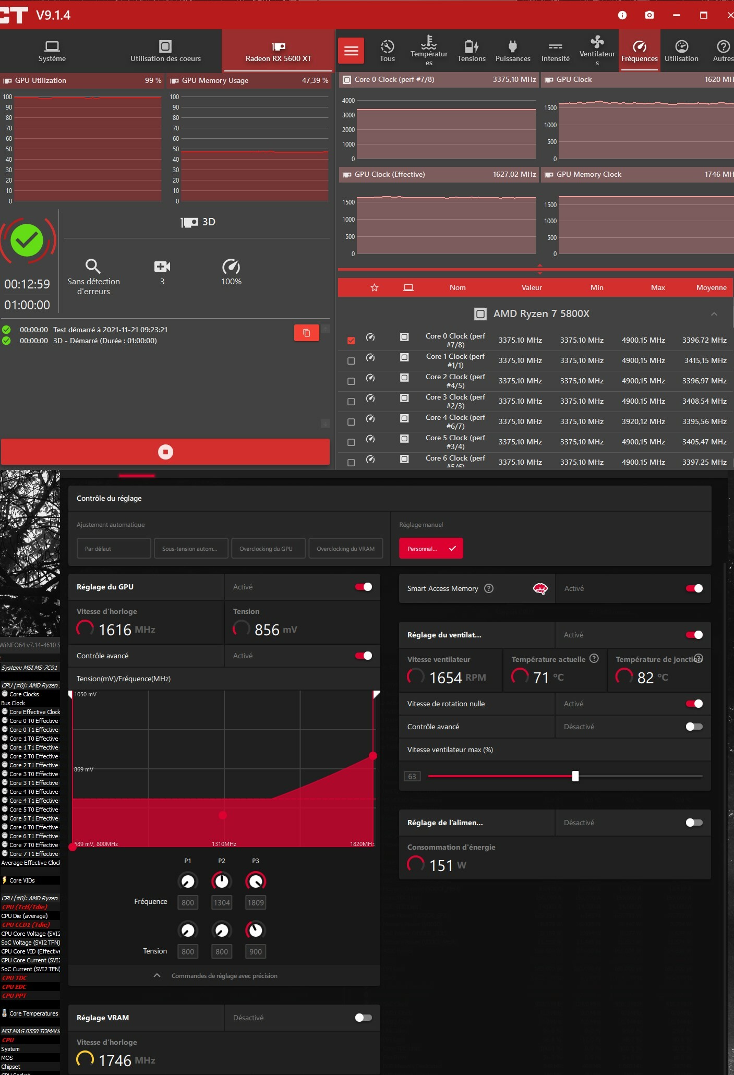
Task: Select Personnalisé manual tuning button
Action: tap(431, 548)
